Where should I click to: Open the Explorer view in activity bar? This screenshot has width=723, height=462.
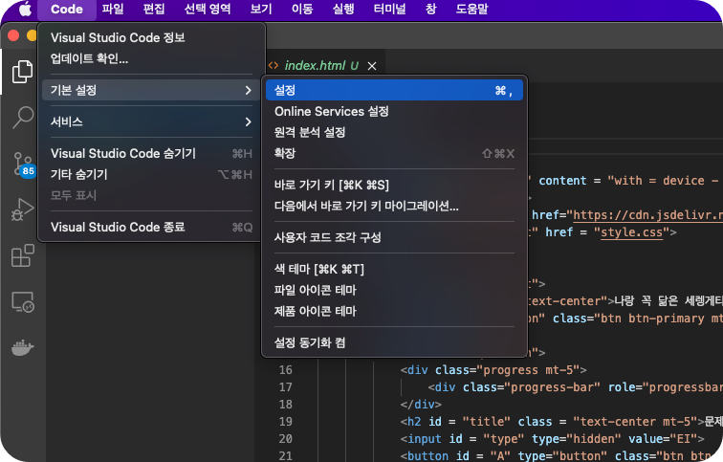tap(22, 72)
